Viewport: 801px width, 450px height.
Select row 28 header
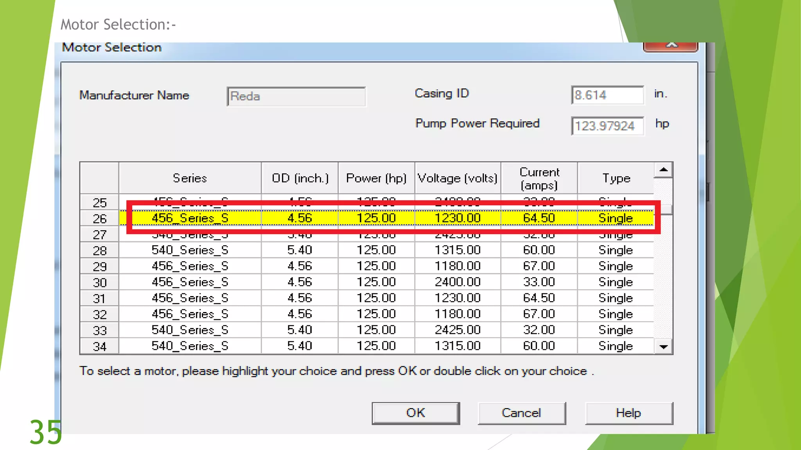point(99,250)
